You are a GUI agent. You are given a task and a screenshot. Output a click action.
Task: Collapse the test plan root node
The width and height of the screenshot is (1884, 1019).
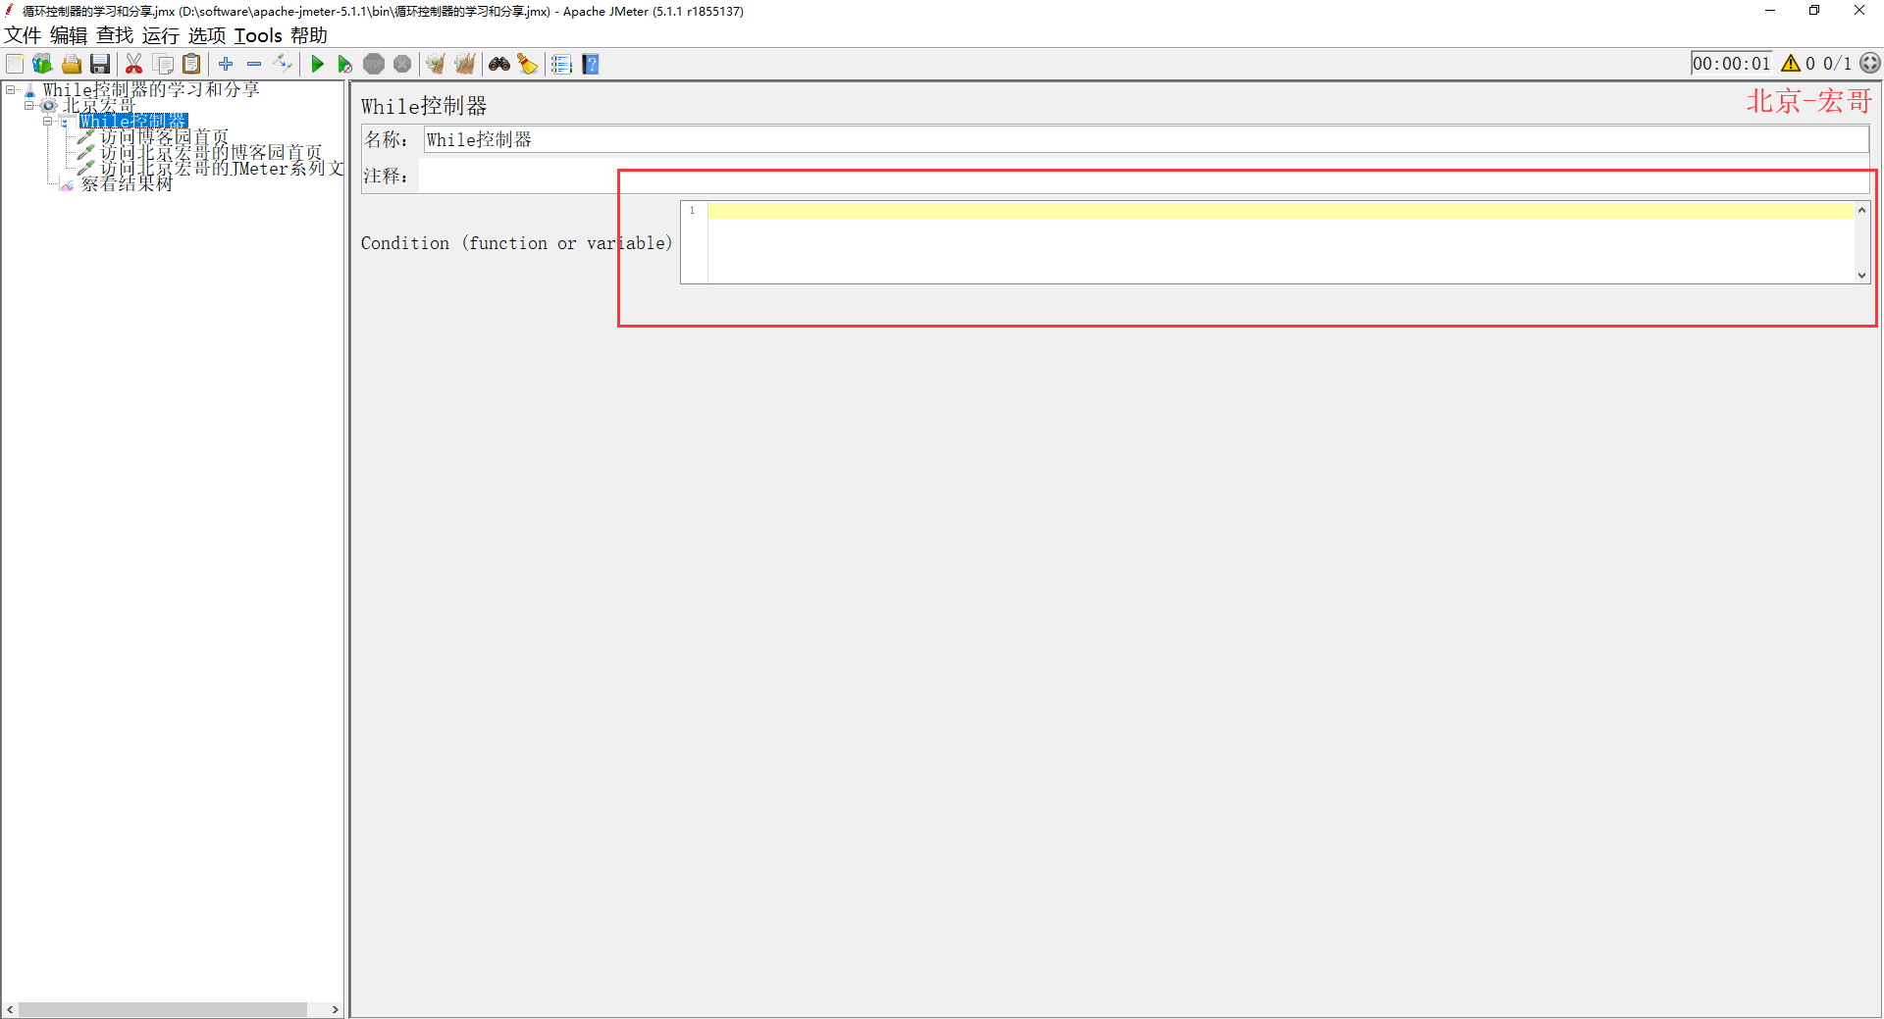tap(10, 89)
